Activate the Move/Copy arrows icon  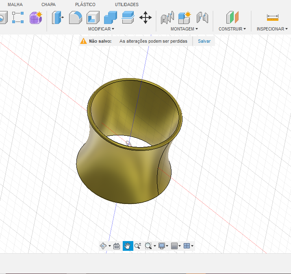145,17
